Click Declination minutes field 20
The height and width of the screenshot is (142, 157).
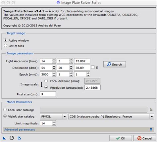click(x=63, y=68)
